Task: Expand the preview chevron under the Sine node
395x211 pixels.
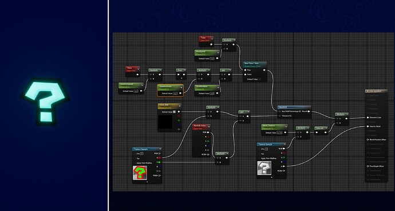Action: click(181, 78)
